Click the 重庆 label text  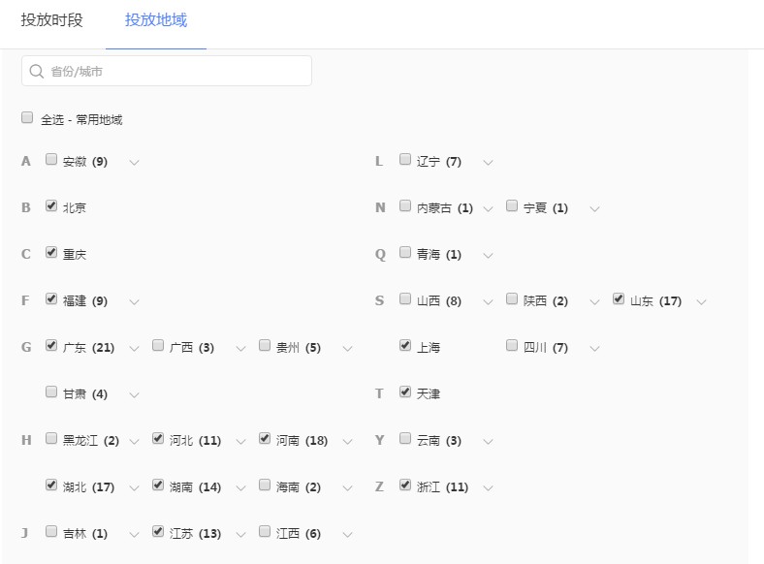point(75,254)
